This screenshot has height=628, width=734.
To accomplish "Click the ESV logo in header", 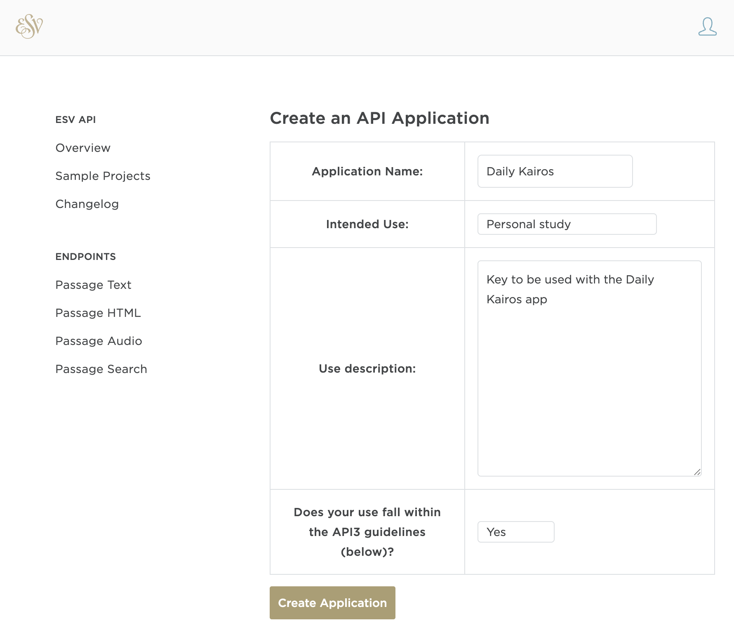I will pyautogui.click(x=29, y=26).
